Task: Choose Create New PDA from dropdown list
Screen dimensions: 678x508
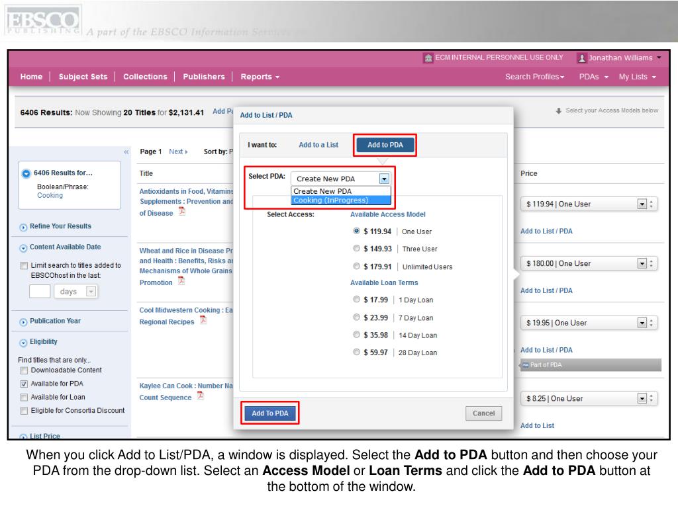Action: point(341,191)
